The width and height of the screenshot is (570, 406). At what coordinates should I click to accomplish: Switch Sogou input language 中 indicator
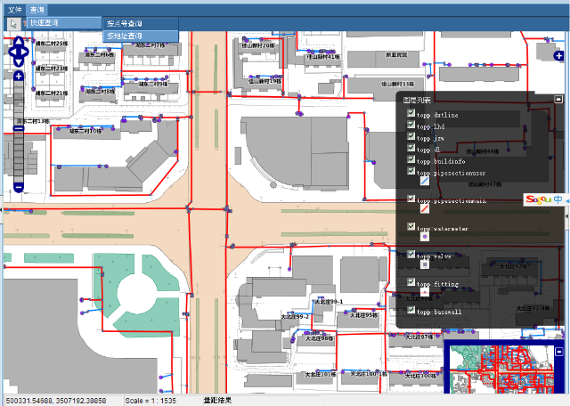click(558, 199)
